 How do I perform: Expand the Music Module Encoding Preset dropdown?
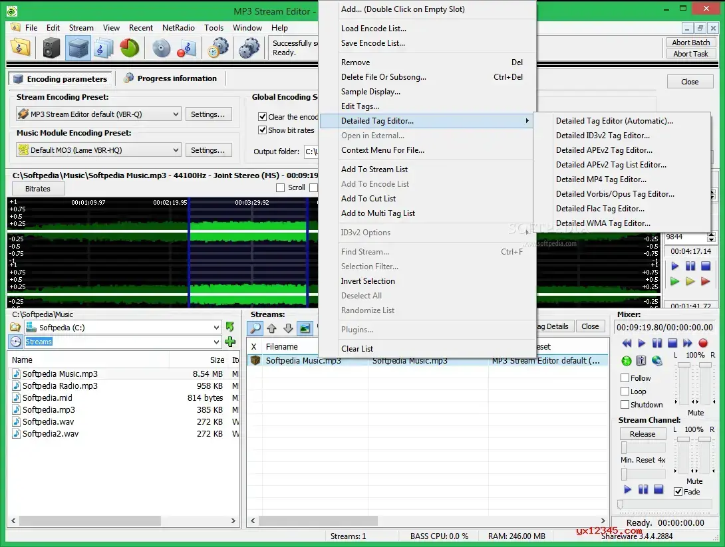point(98,150)
